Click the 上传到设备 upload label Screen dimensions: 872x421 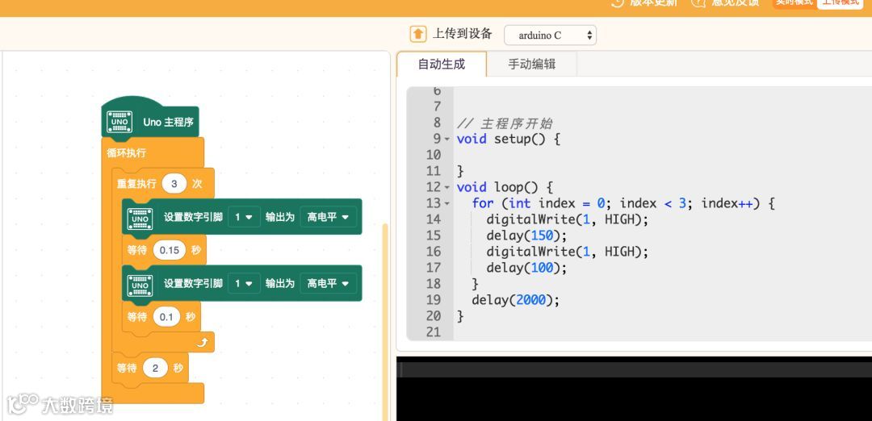click(463, 34)
